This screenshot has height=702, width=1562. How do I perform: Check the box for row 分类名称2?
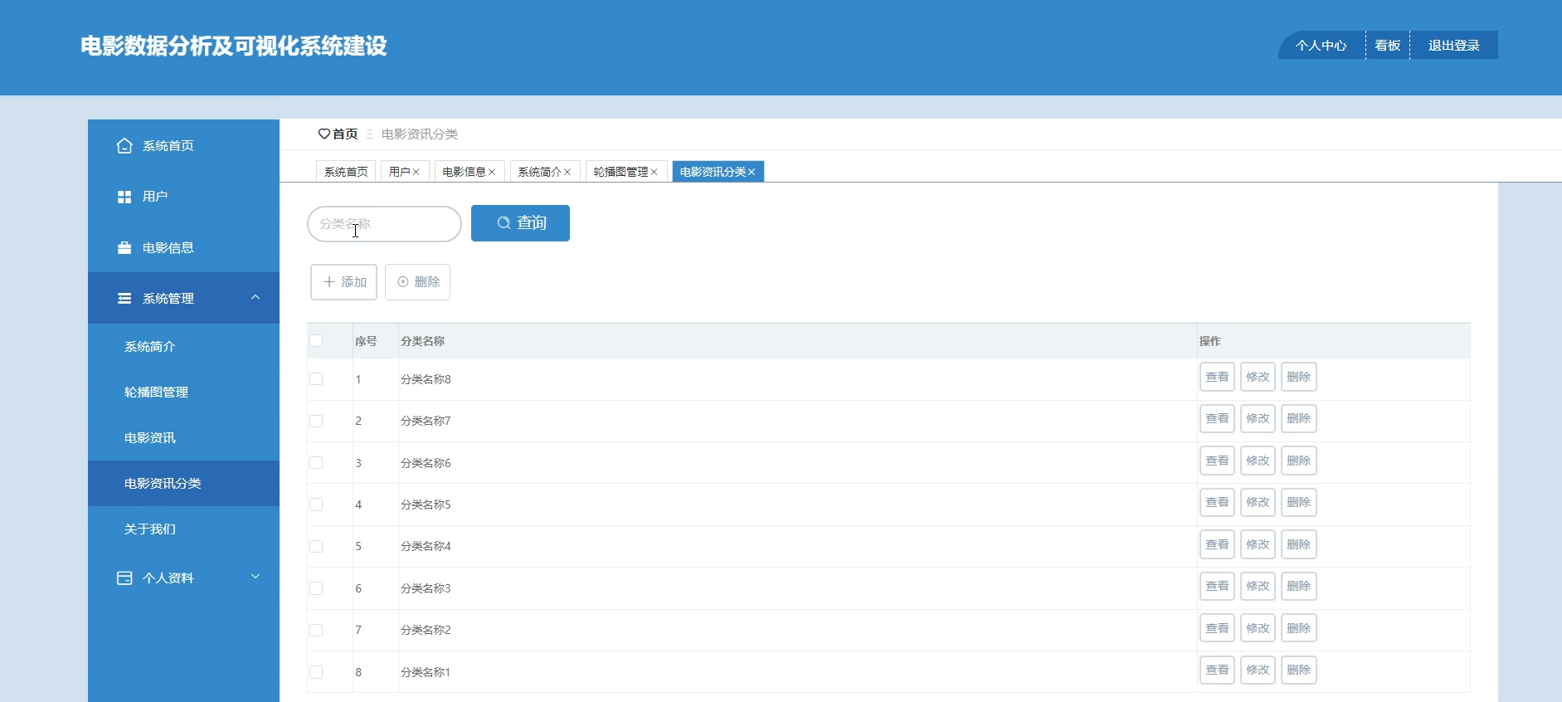[x=316, y=630]
